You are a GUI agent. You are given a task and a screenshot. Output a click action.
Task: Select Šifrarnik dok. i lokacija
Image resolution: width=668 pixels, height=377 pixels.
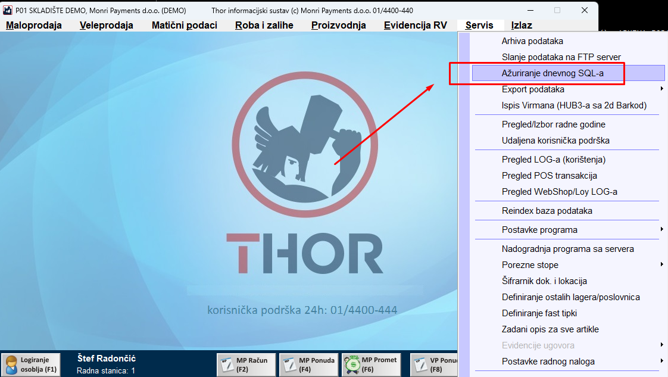click(x=569, y=281)
